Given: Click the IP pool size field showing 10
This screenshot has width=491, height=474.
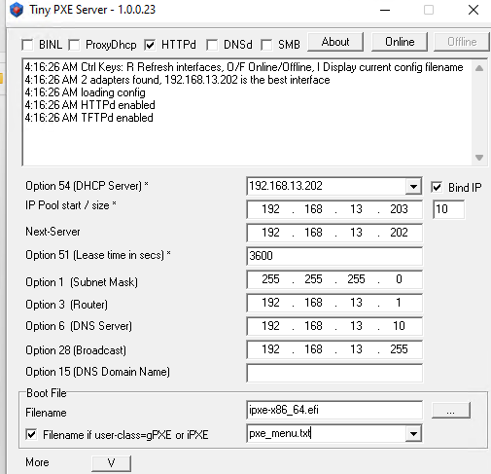Looking at the screenshot, I should tap(448, 209).
